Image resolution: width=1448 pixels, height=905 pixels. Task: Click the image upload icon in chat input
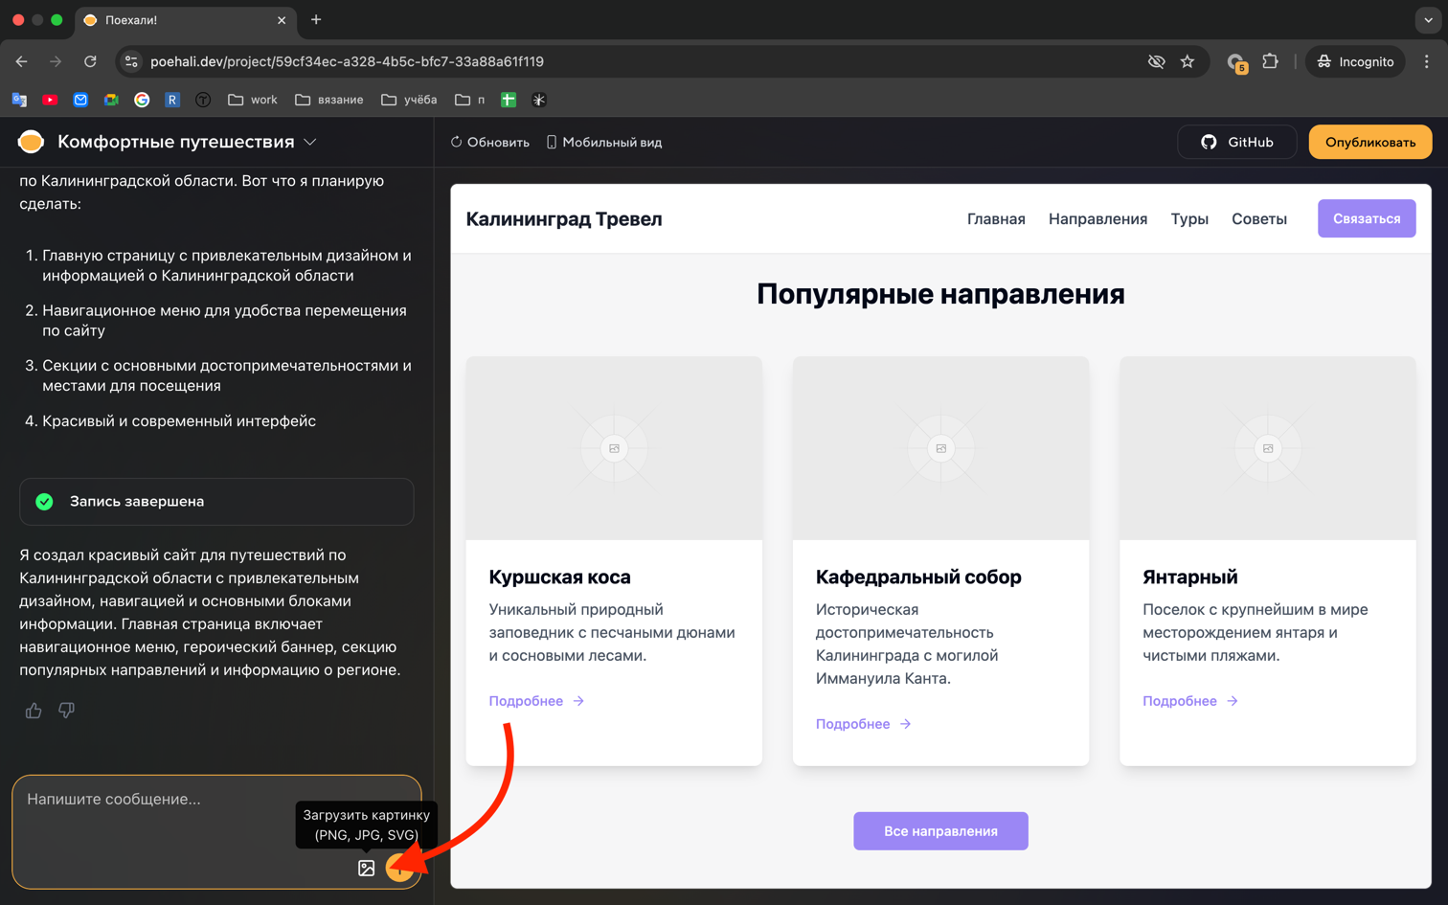pos(366,869)
